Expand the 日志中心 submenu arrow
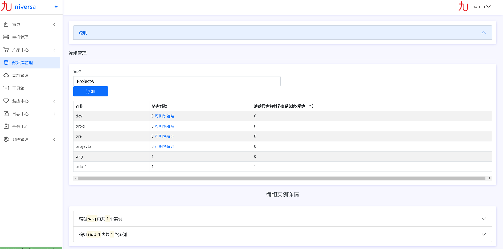 tap(54, 114)
